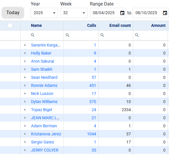Expand the Kriztanova Jerez row

25,134
